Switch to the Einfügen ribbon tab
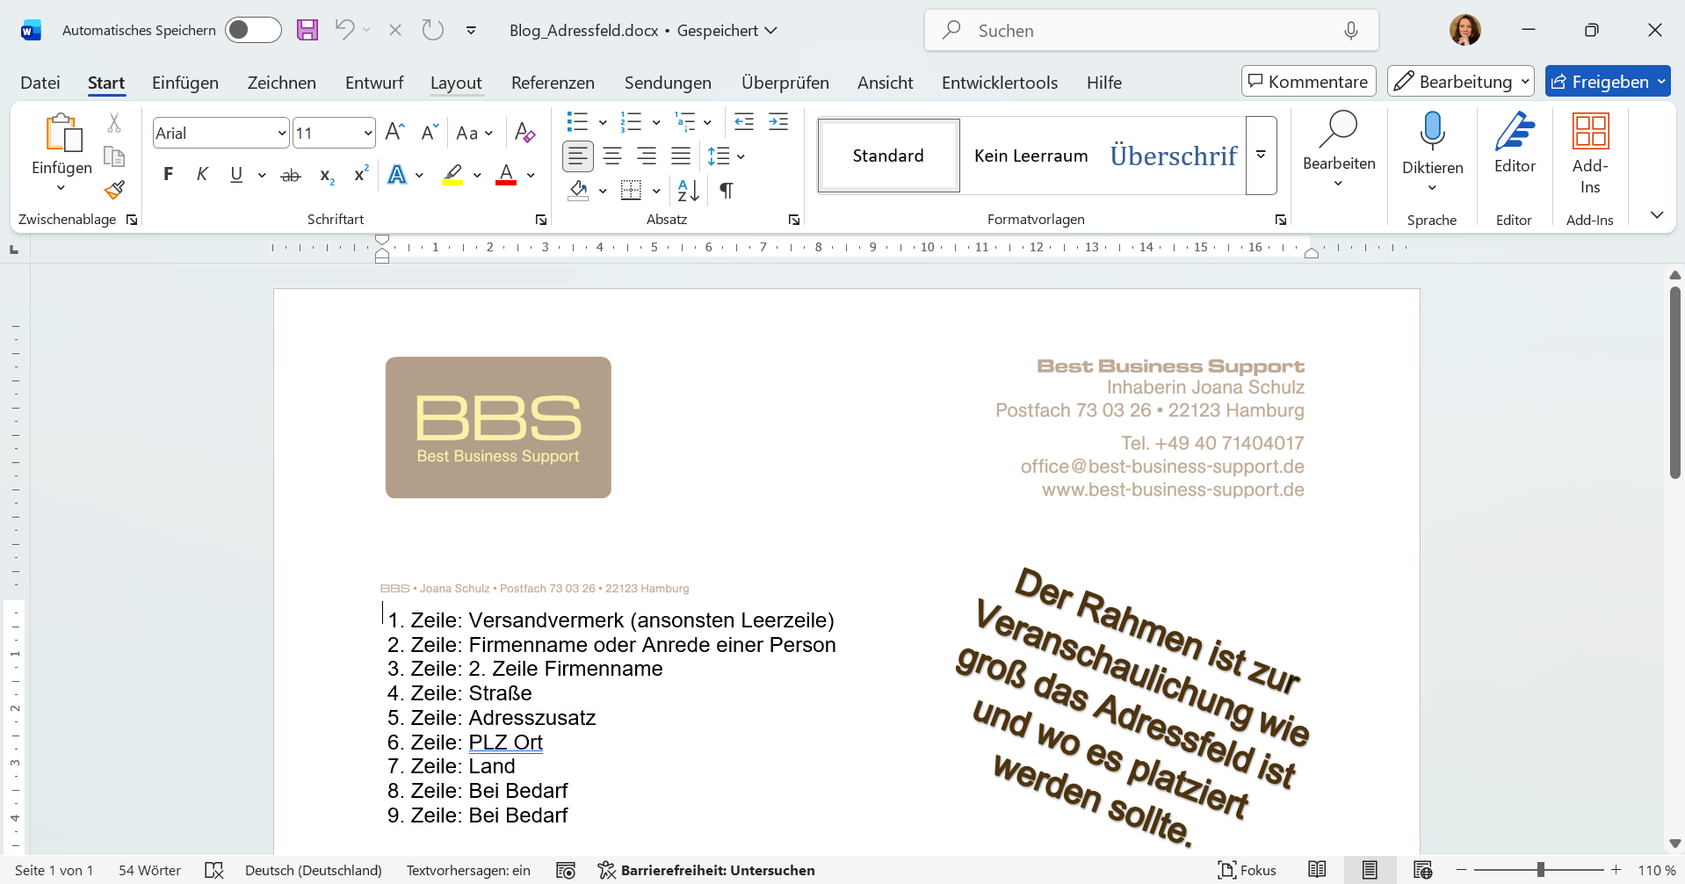This screenshot has width=1685, height=884. [x=184, y=82]
